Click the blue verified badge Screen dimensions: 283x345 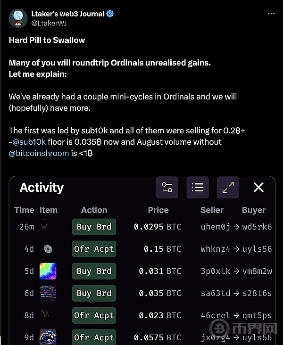pyautogui.click(x=110, y=14)
